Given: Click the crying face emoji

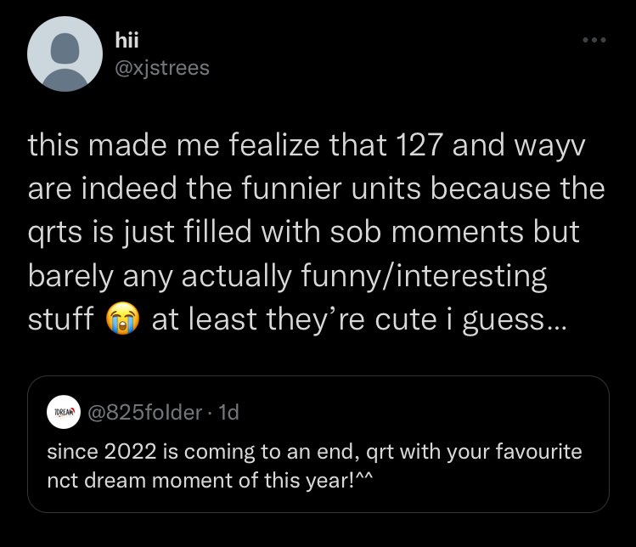Looking at the screenshot, I should pyautogui.click(x=123, y=319).
